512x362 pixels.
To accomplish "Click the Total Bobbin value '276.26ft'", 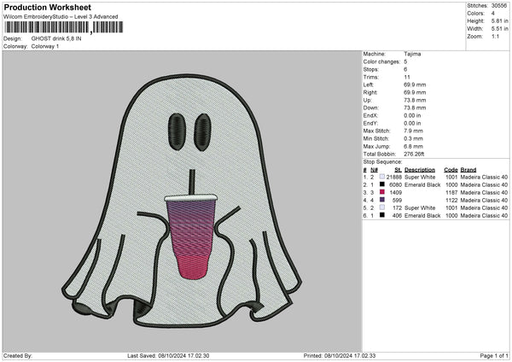I will click(x=414, y=155).
